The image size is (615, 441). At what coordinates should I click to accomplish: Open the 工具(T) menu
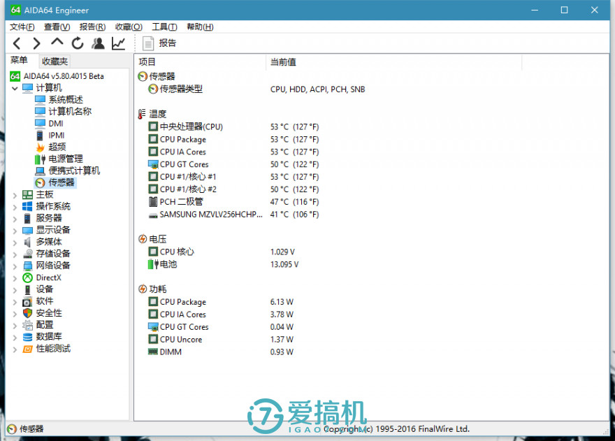point(164,27)
